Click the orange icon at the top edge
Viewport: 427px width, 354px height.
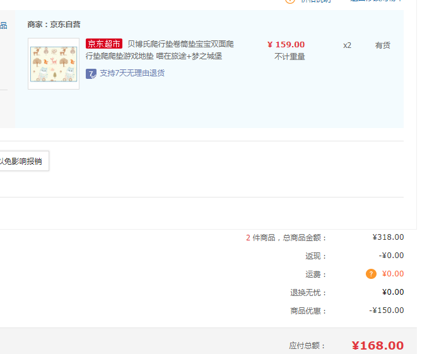tap(290, 1)
